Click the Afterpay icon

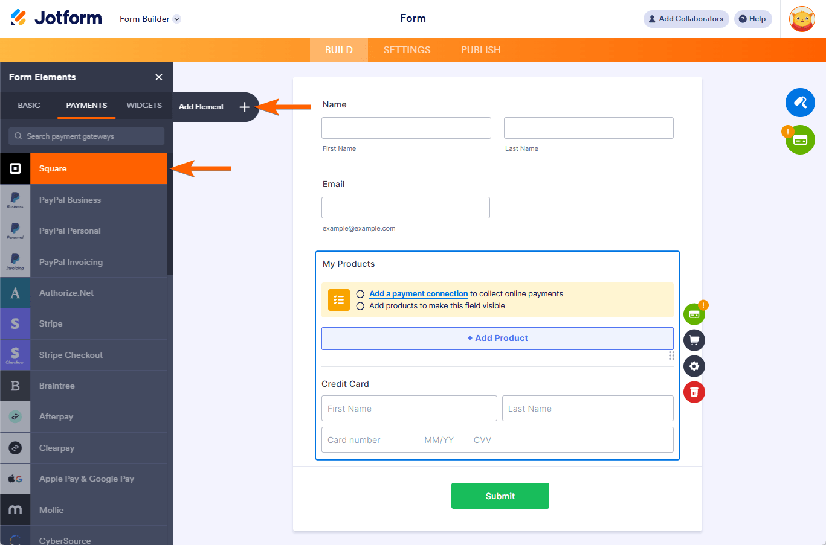pyautogui.click(x=15, y=416)
